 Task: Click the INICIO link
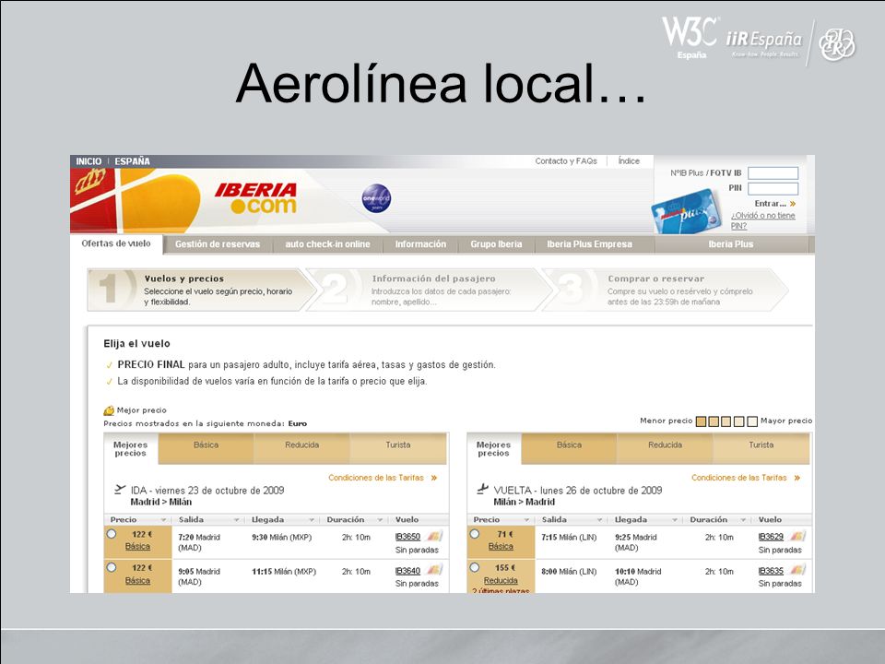88,161
